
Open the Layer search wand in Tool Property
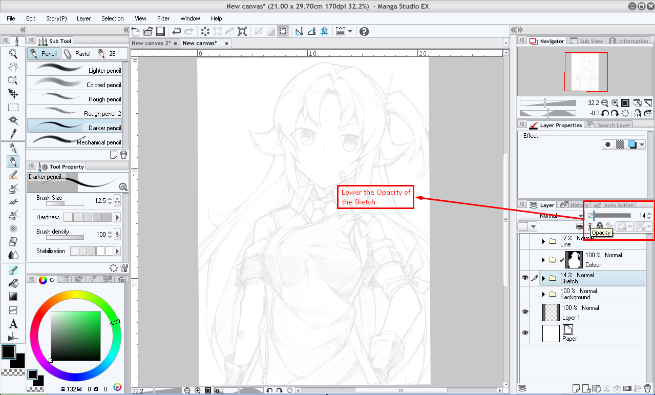tap(123, 186)
